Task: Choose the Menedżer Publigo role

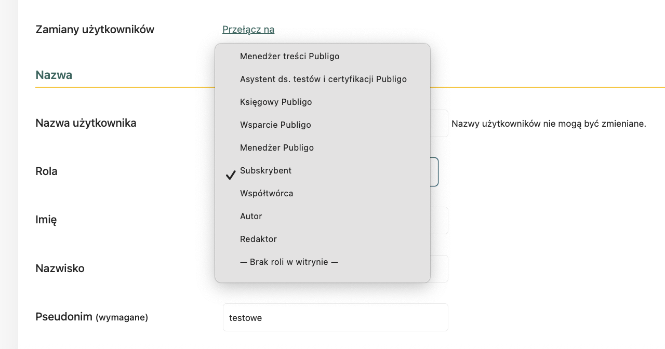Action: click(x=276, y=147)
